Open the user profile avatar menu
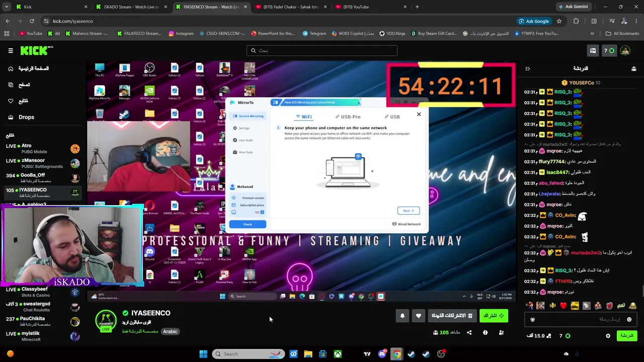644x362 pixels. click(625, 50)
